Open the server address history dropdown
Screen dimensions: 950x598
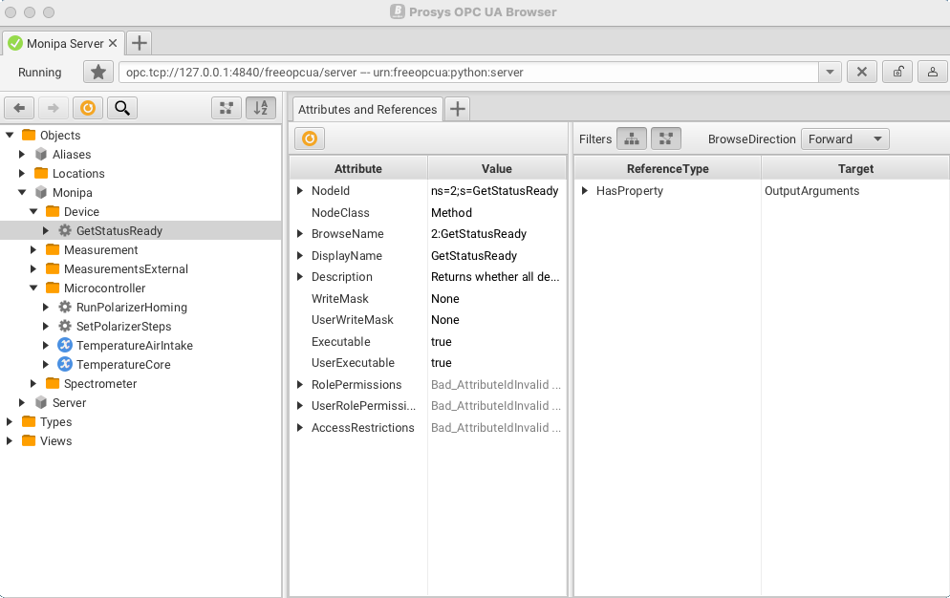click(x=830, y=73)
